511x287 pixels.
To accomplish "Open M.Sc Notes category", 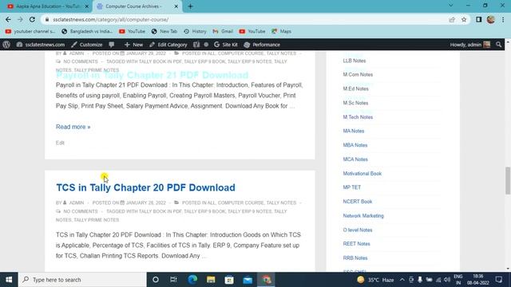I will click(x=355, y=103).
